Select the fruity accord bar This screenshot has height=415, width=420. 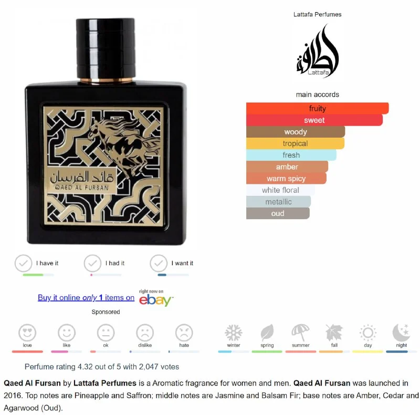coord(318,108)
